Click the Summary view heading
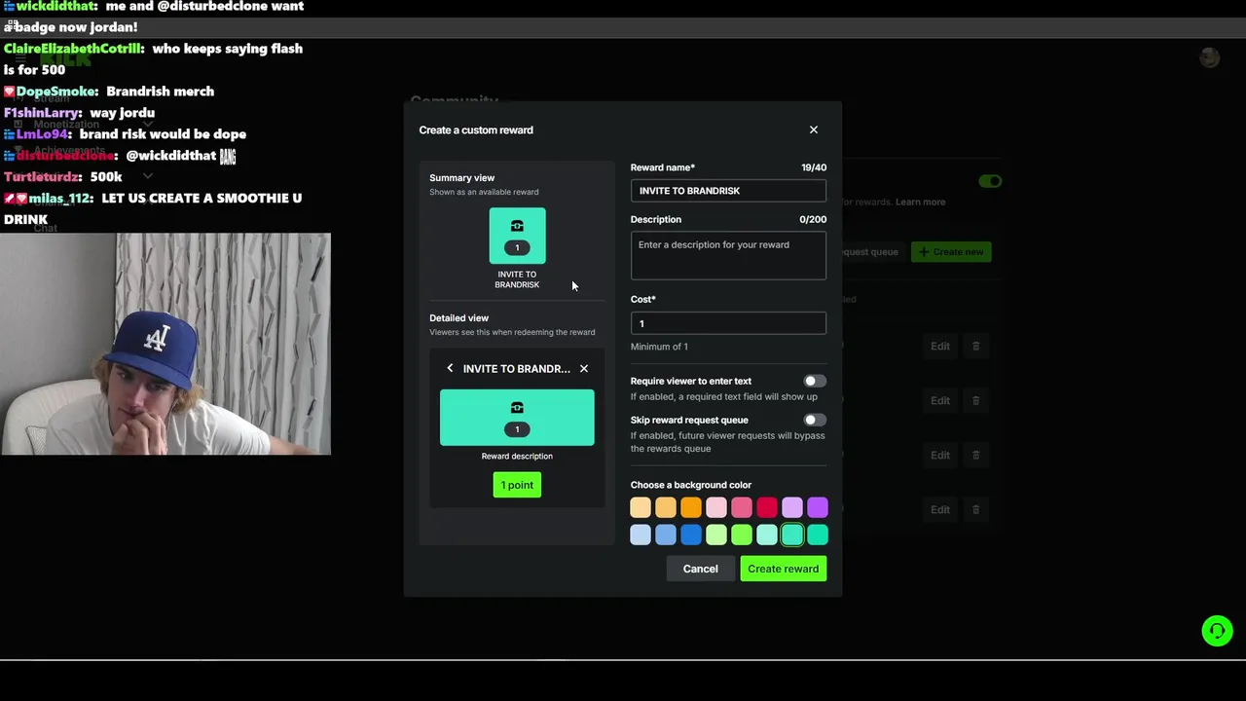The image size is (1246, 701). pos(462,178)
